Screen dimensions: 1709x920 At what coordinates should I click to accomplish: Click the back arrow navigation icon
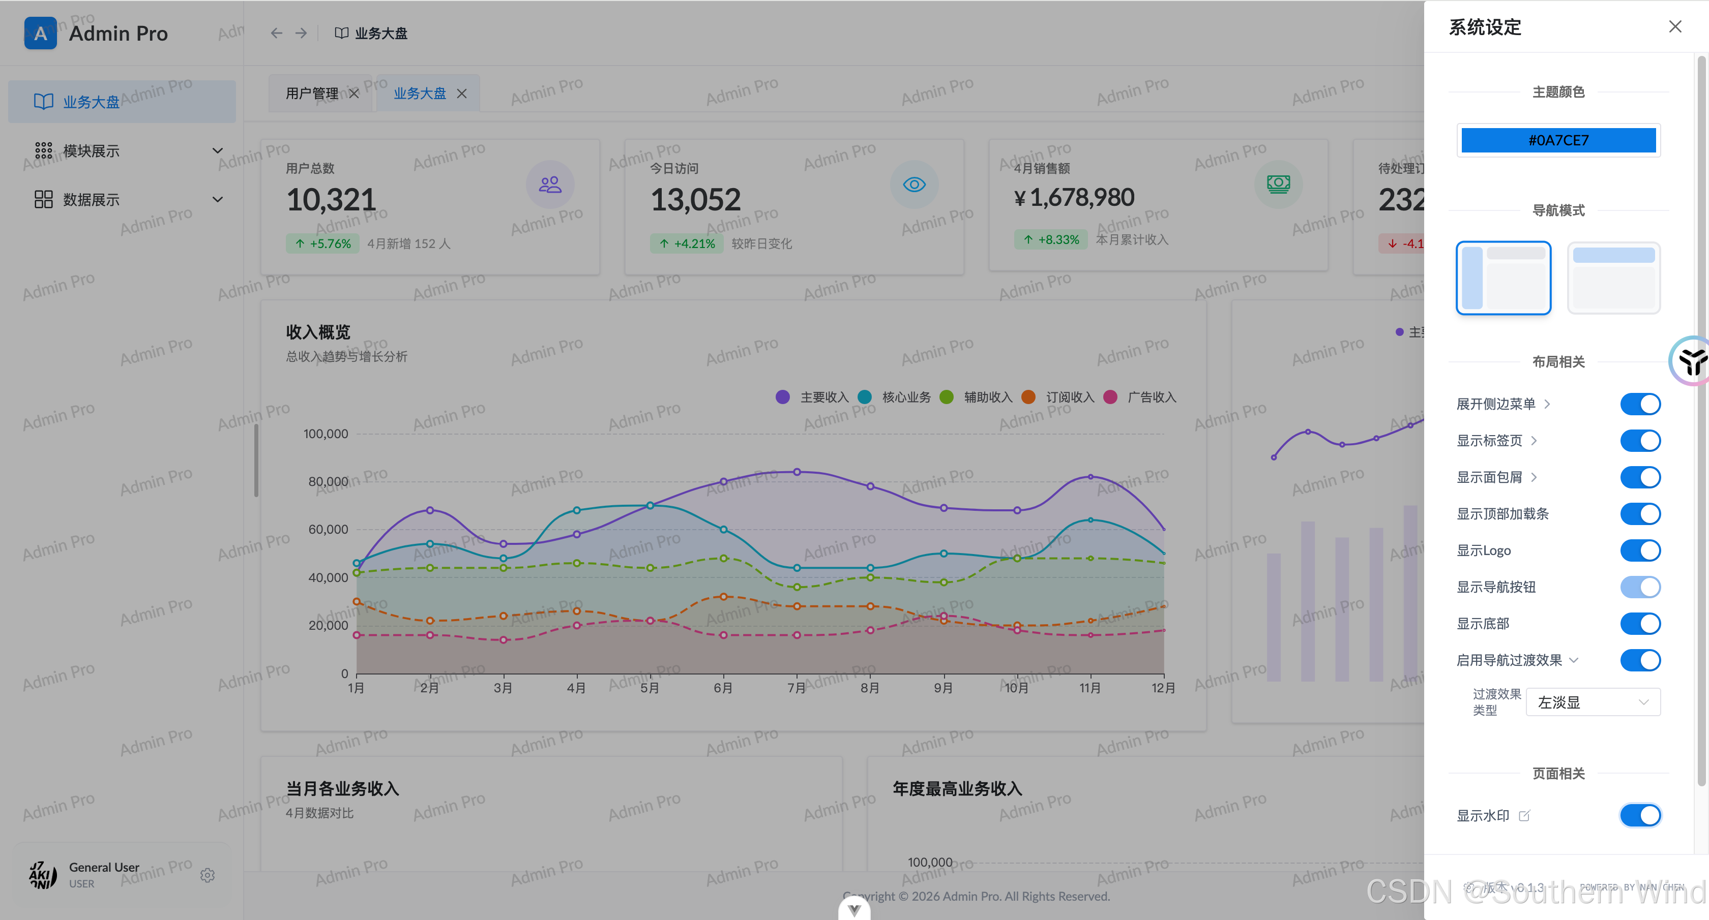point(276,33)
